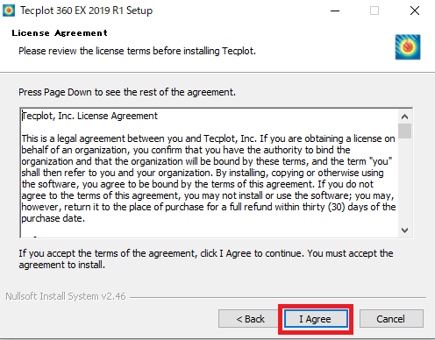This screenshot has width=435, height=340.
Task: Minimize the Tecplot Setup window
Action: coord(335,11)
